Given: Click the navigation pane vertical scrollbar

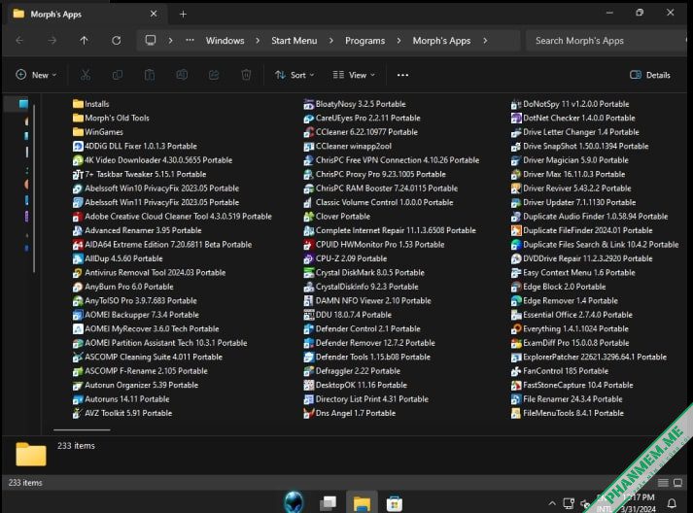Looking at the screenshot, I should click(x=34, y=189).
